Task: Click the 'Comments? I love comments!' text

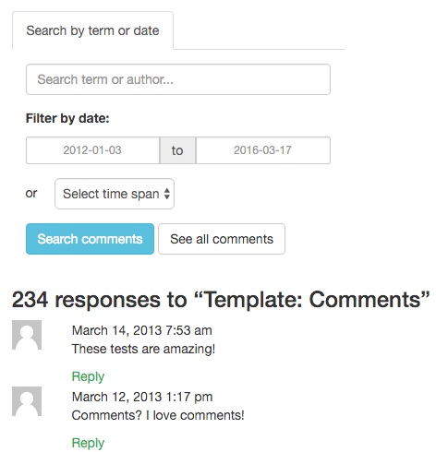Action: pyautogui.click(x=158, y=415)
